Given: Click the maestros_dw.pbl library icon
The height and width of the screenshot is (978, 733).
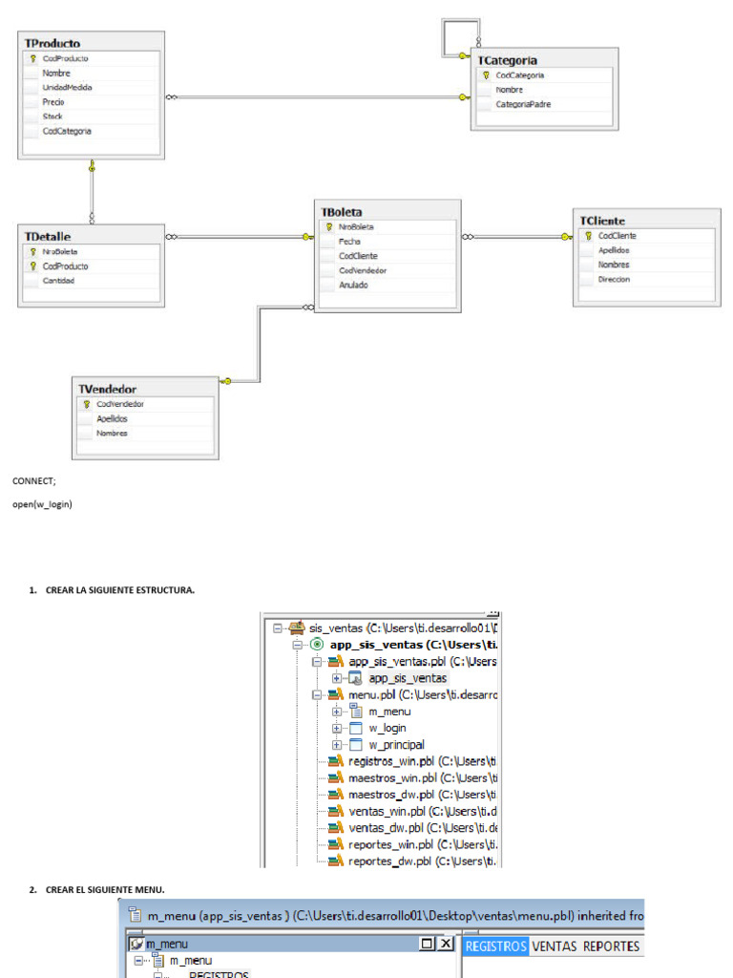Looking at the screenshot, I should pyautogui.click(x=335, y=795).
